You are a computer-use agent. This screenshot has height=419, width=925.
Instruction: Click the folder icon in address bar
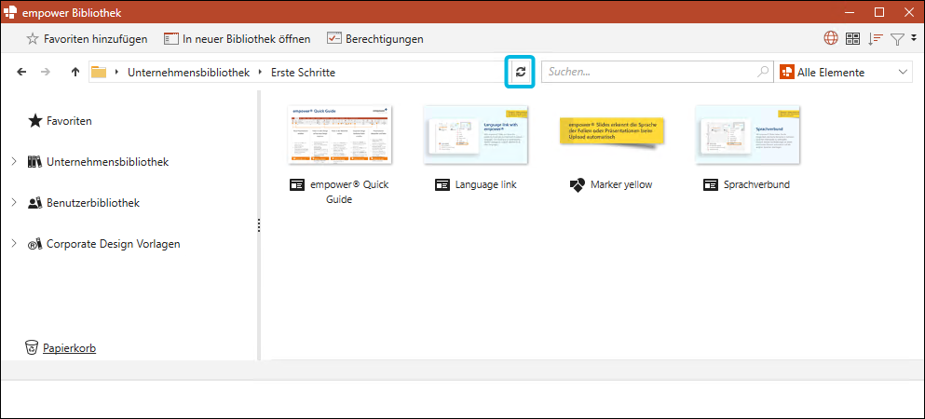[x=99, y=72]
